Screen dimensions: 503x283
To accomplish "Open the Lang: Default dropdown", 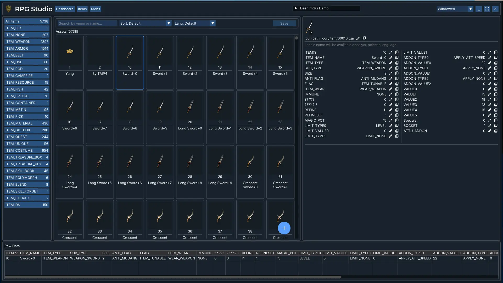I will (x=194, y=23).
